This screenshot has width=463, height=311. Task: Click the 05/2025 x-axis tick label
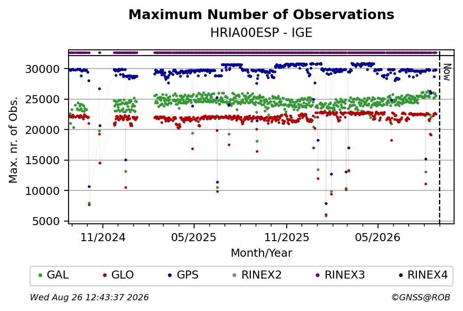194,237
